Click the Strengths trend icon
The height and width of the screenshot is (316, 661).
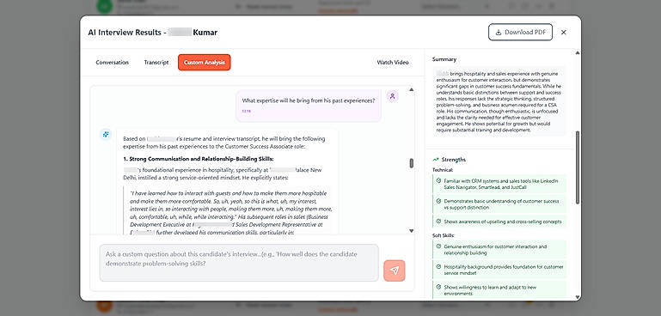pyautogui.click(x=436, y=160)
